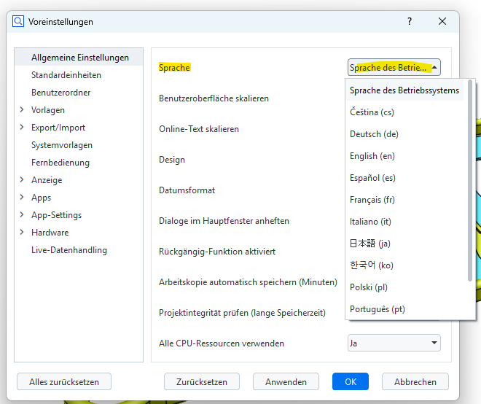Open Standardeinheiten settings page

click(66, 75)
